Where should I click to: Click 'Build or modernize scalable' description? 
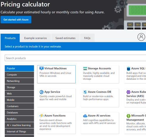coord(98,98)
